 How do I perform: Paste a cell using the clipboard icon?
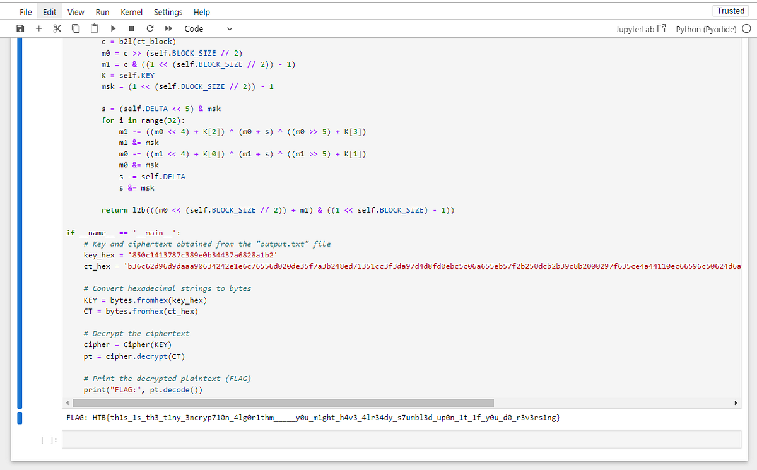95,28
